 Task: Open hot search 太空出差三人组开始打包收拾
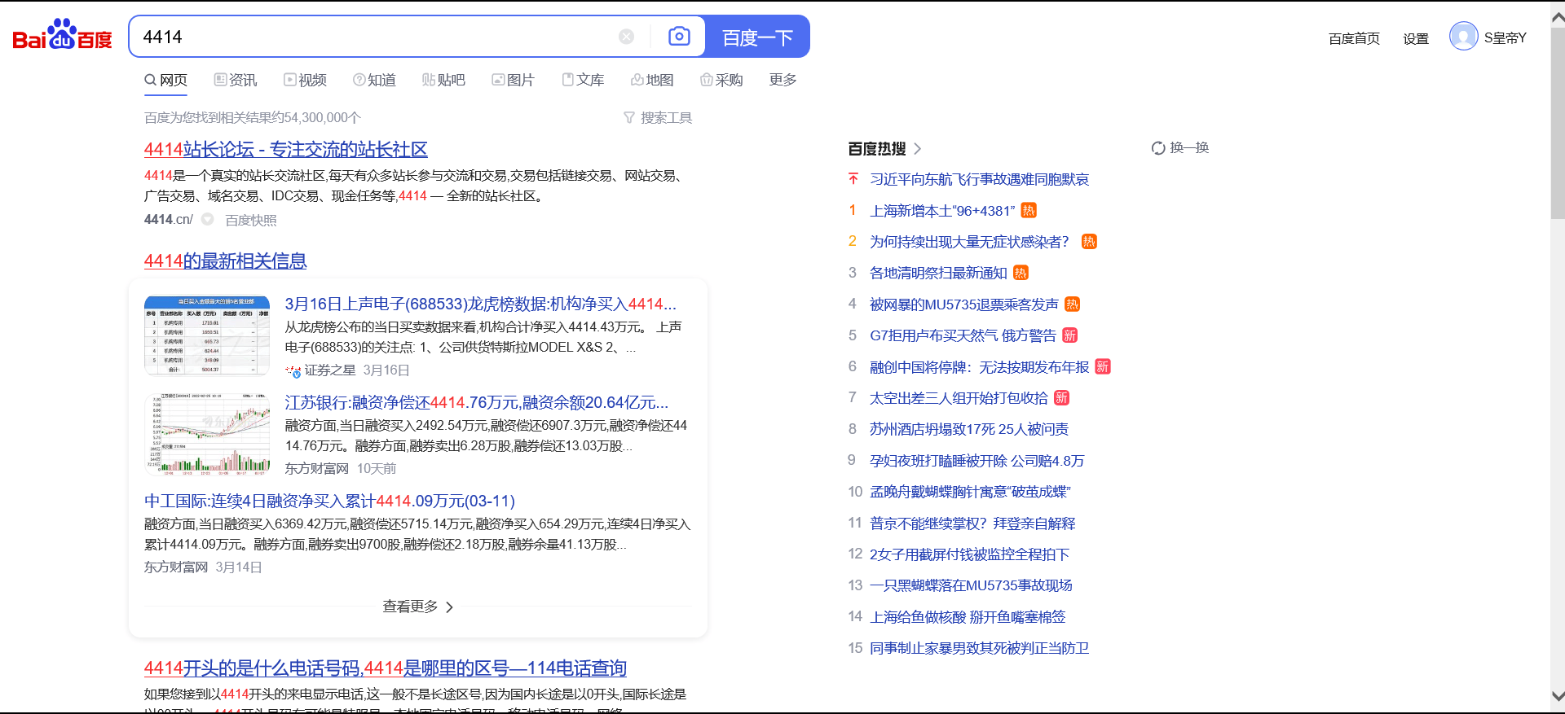click(x=959, y=398)
